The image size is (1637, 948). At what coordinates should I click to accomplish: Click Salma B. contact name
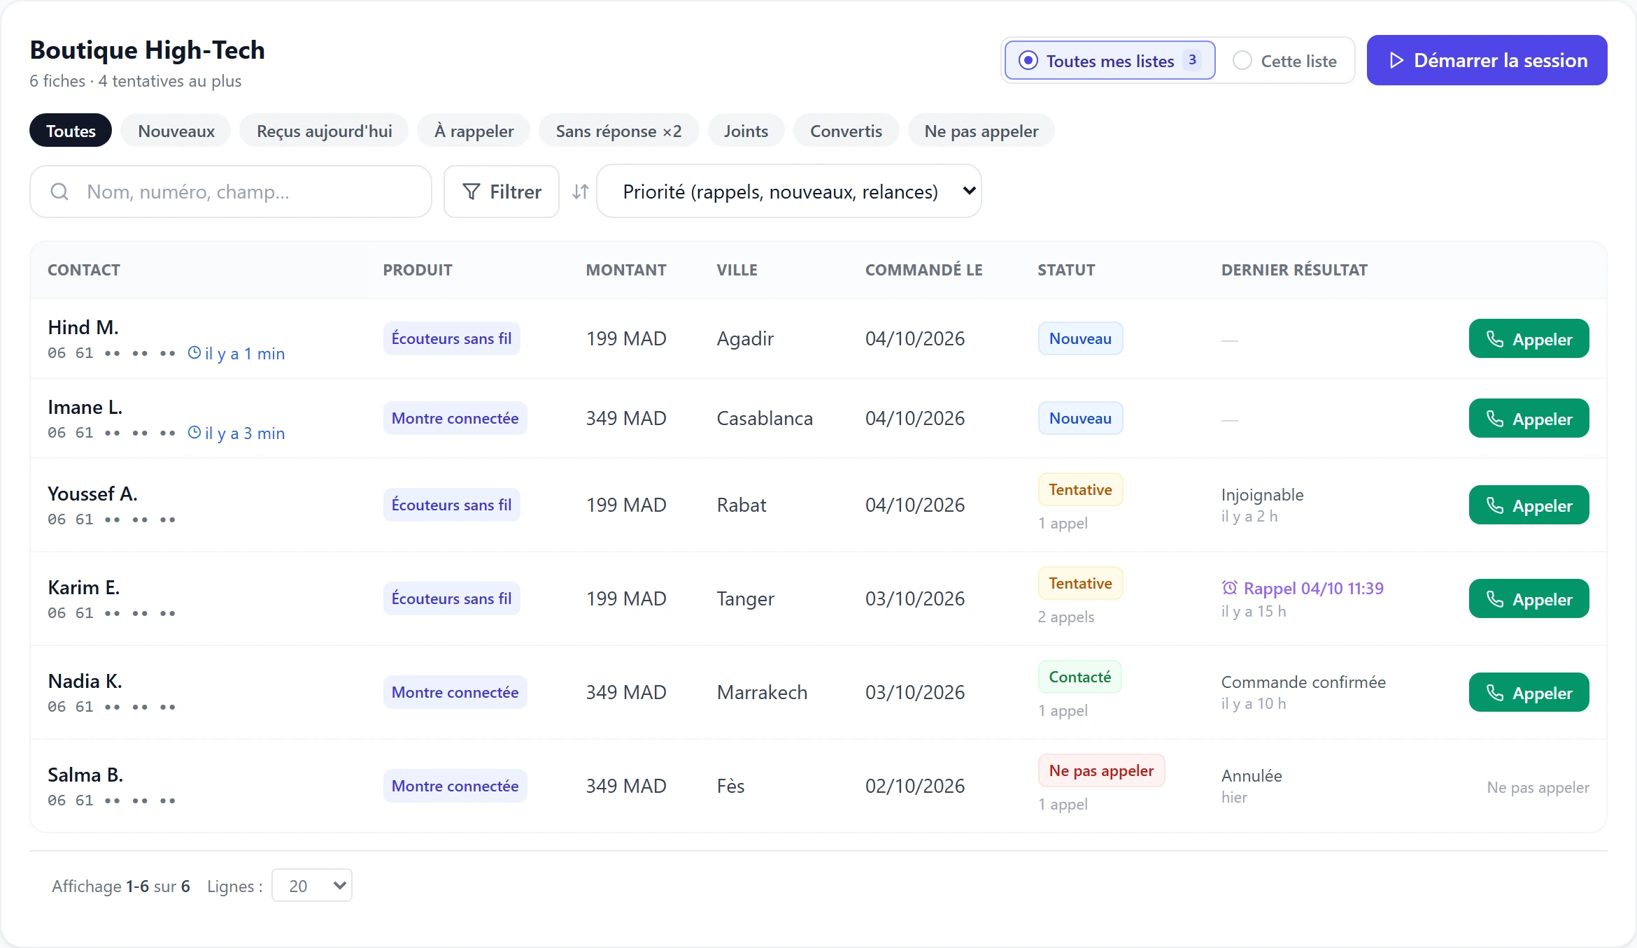pyautogui.click(x=85, y=775)
